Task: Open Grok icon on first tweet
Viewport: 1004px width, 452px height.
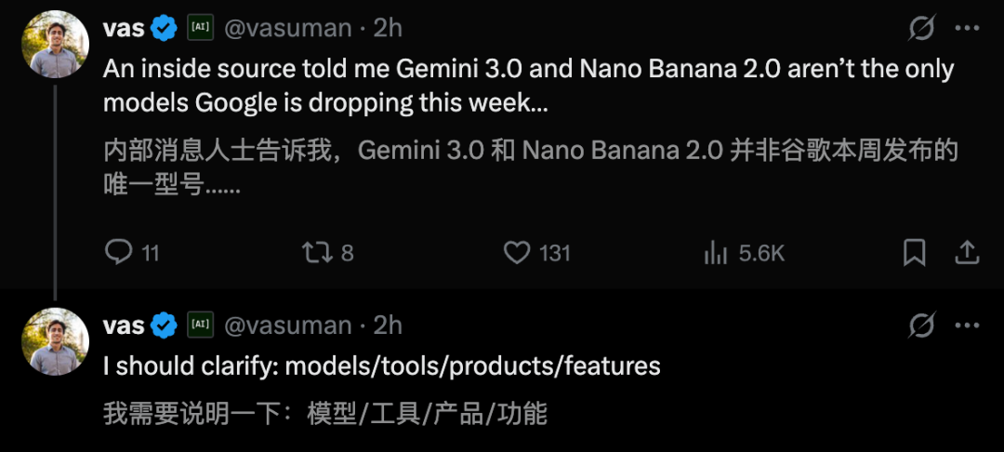Action: point(920,29)
